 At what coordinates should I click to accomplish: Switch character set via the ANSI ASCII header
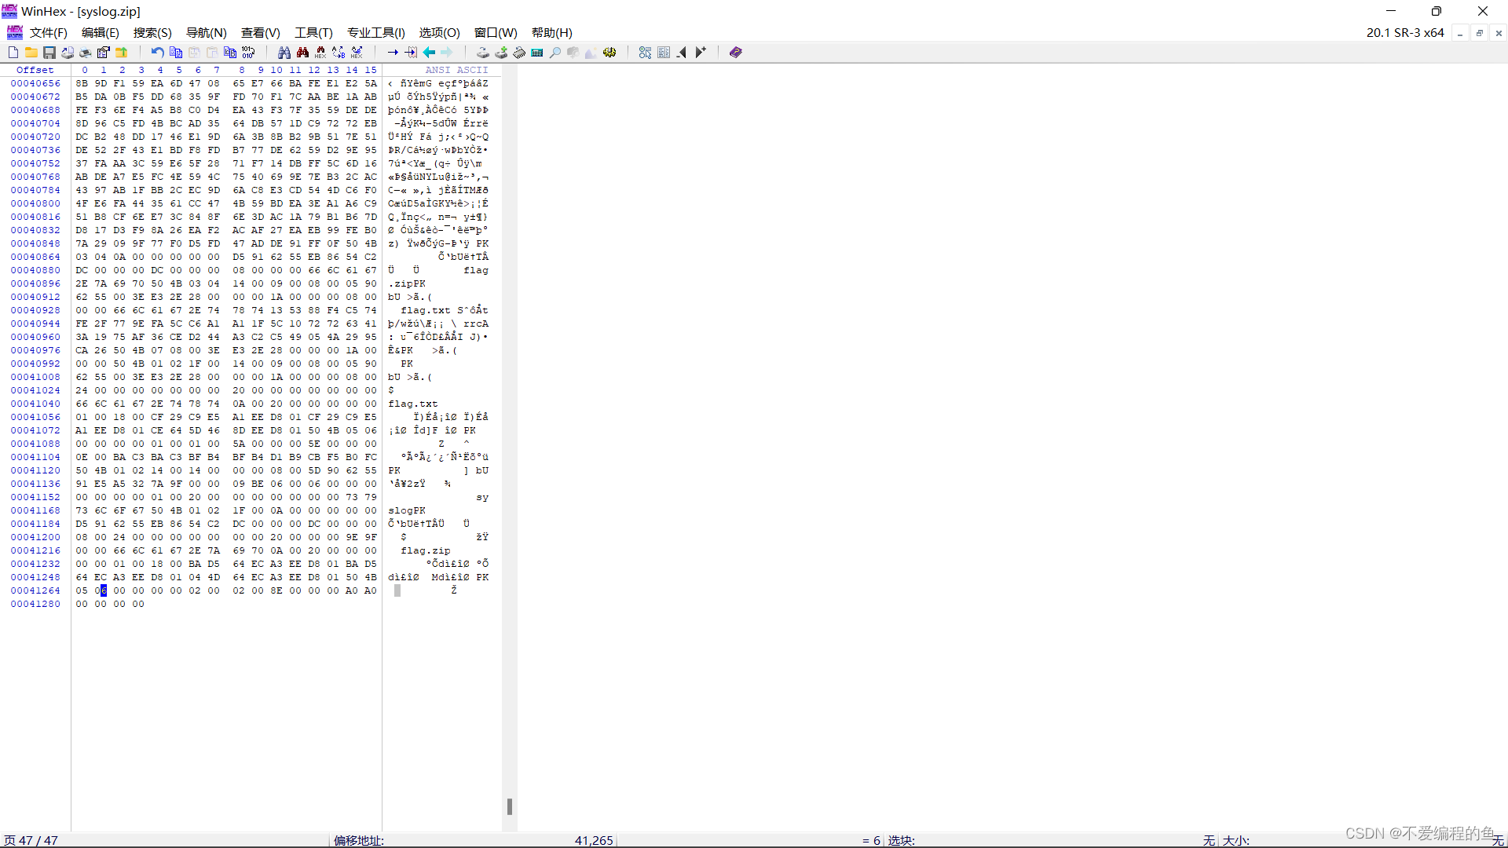pos(456,70)
